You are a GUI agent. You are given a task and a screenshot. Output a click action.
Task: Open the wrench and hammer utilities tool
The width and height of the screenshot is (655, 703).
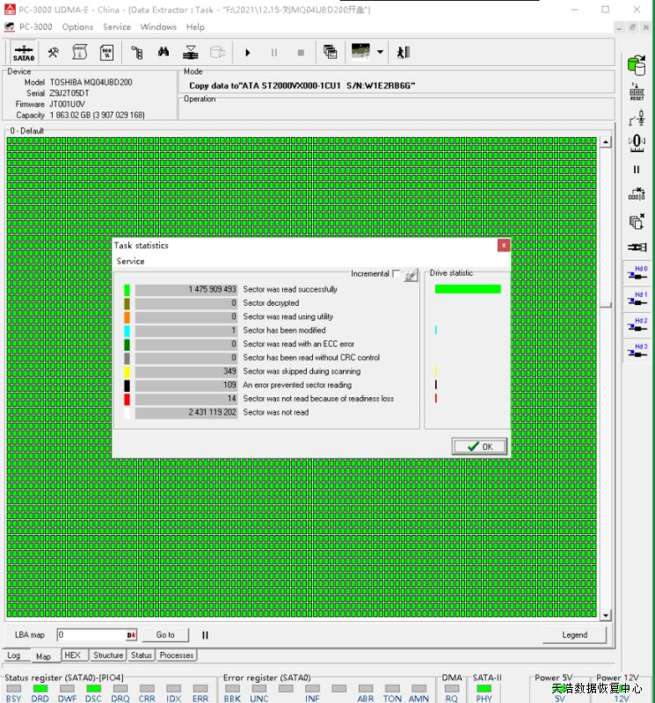(55, 53)
